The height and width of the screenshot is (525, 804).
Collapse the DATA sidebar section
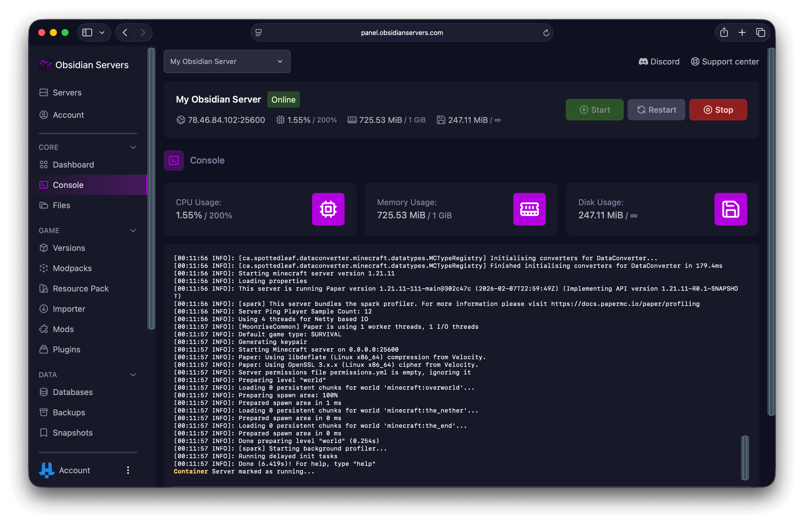click(133, 374)
